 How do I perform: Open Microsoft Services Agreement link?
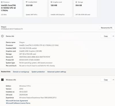pos(17,101)
